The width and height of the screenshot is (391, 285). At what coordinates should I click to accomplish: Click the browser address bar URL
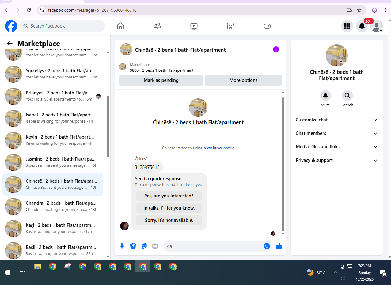pyautogui.click(x=92, y=10)
